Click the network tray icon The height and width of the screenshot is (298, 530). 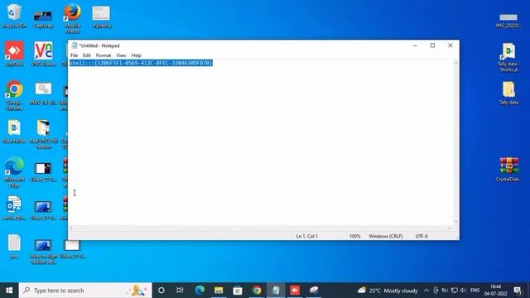(x=455, y=291)
